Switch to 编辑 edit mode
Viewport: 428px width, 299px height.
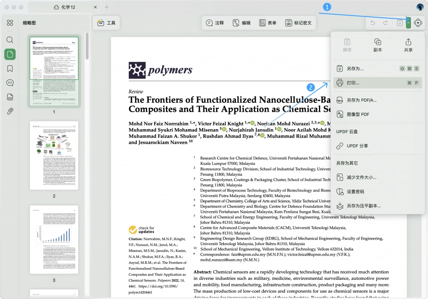coord(242,23)
